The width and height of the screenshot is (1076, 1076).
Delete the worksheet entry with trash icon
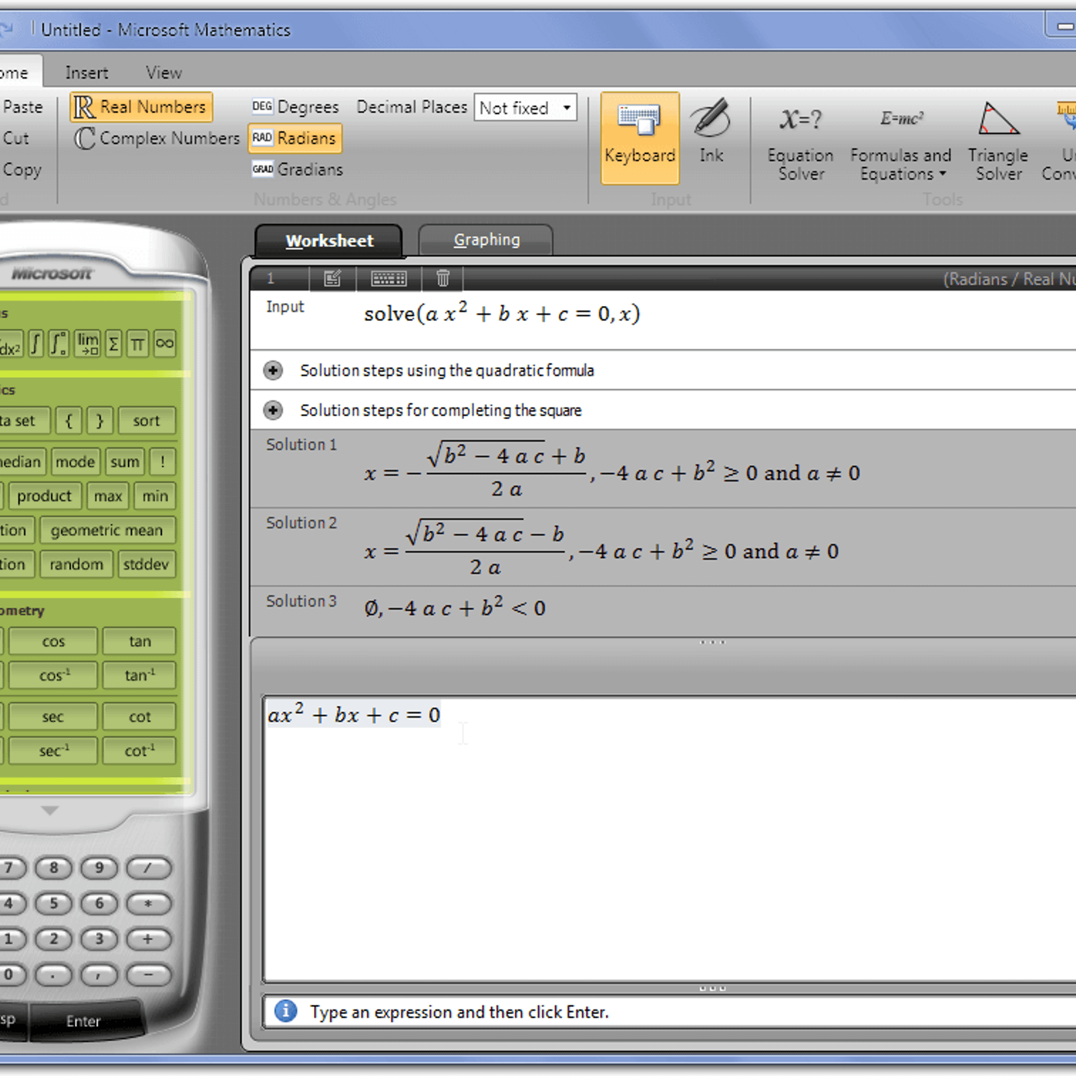443,278
